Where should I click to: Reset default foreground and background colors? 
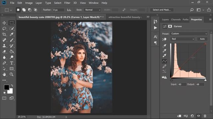click(5, 93)
